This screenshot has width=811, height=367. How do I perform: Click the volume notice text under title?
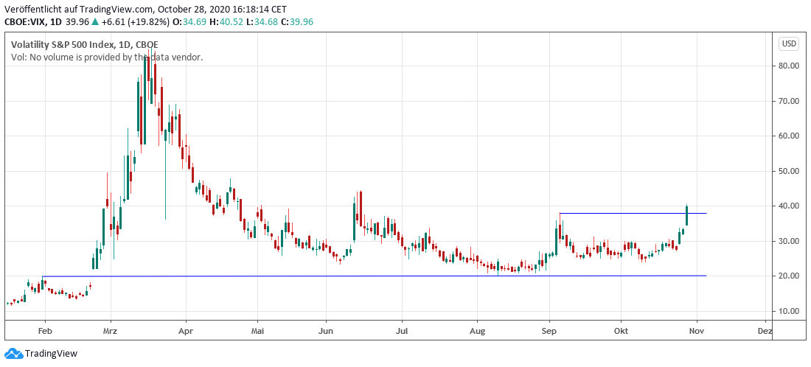click(107, 57)
